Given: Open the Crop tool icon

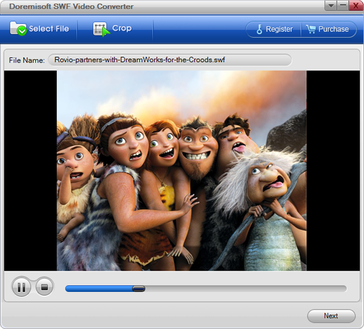Looking at the screenshot, I should 101,29.
